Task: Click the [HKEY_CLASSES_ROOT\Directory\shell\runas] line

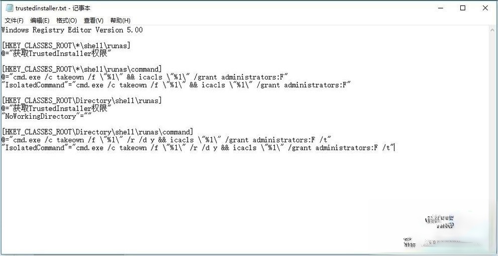Action: (81, 101)
